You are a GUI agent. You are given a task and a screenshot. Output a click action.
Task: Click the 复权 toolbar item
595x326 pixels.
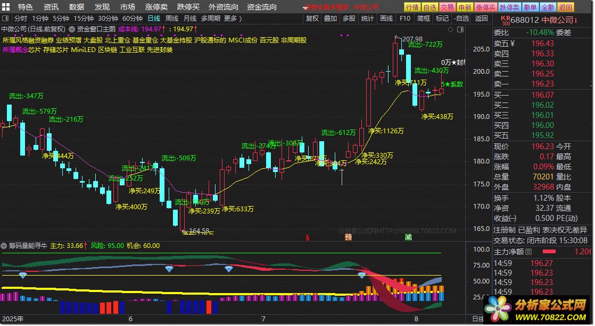pos(312,18)
